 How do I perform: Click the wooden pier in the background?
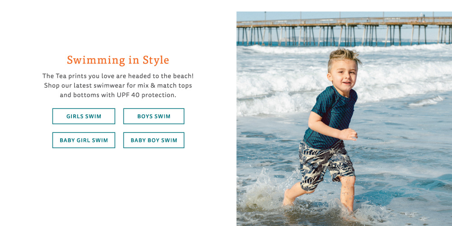click(344, 30)
